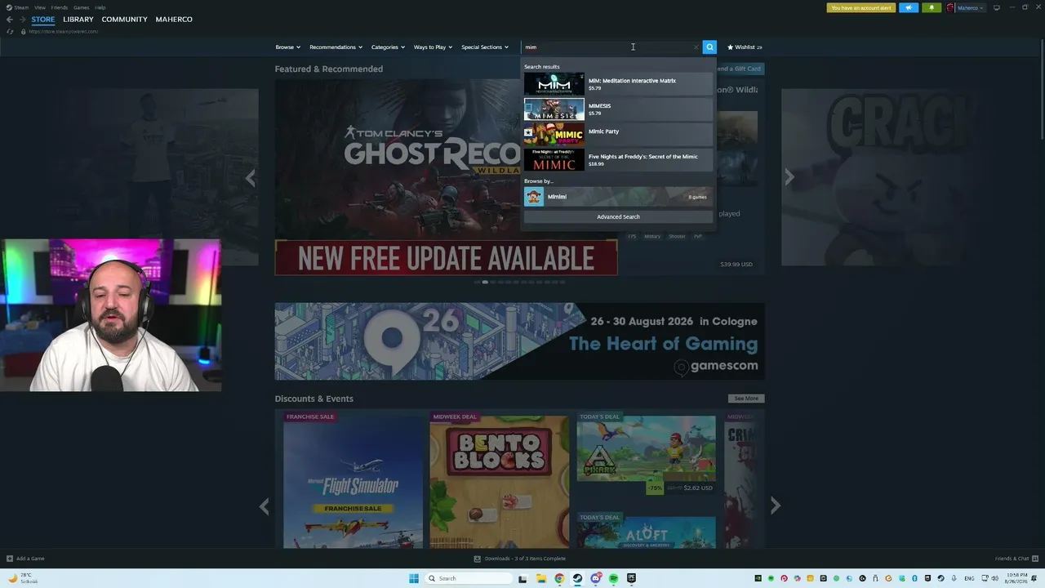Click See More in Discounts & Events
Image resolution: width=1045 pixels, height=588 pixels.
[746, 399]
